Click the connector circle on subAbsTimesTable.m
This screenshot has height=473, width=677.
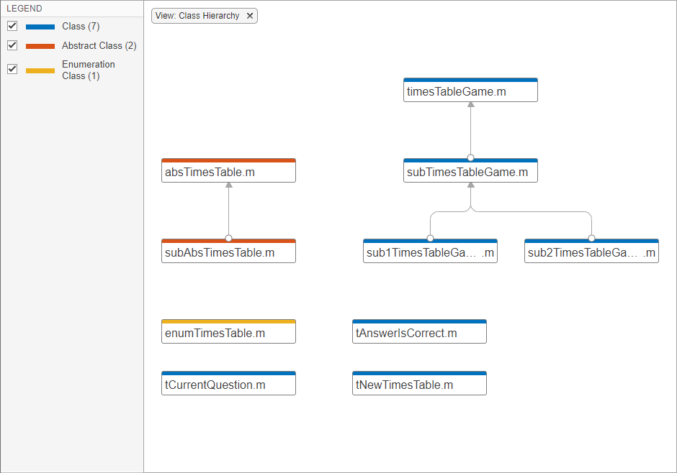[228, 238]
